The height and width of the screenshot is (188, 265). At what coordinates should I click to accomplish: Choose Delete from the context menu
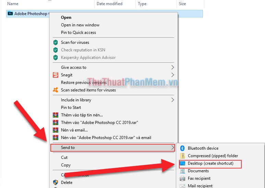(67, 183)
